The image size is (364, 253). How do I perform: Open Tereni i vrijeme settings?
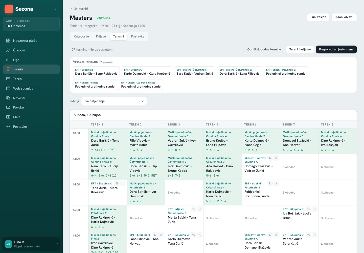pyautogui.click(x=300, y=49)
